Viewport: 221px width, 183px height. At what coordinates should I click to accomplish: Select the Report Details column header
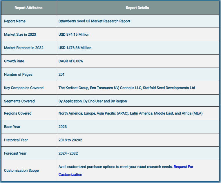click(x=137, y=8)
